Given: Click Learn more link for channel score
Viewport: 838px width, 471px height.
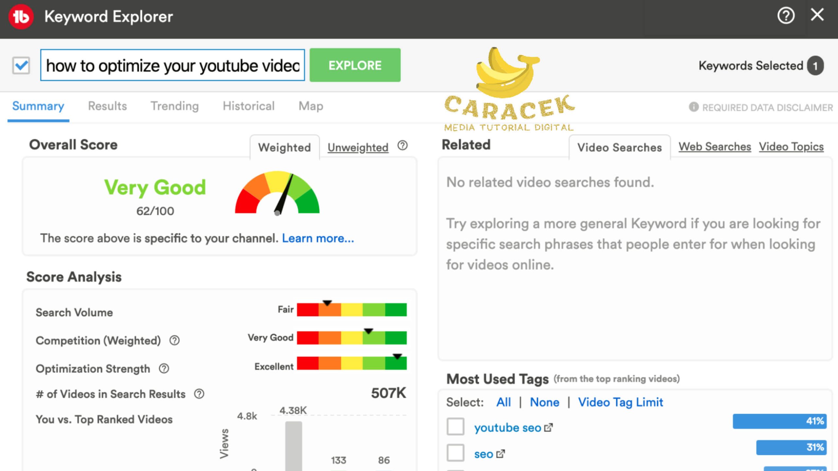Looking at the screenshot, I should [318, 238].
